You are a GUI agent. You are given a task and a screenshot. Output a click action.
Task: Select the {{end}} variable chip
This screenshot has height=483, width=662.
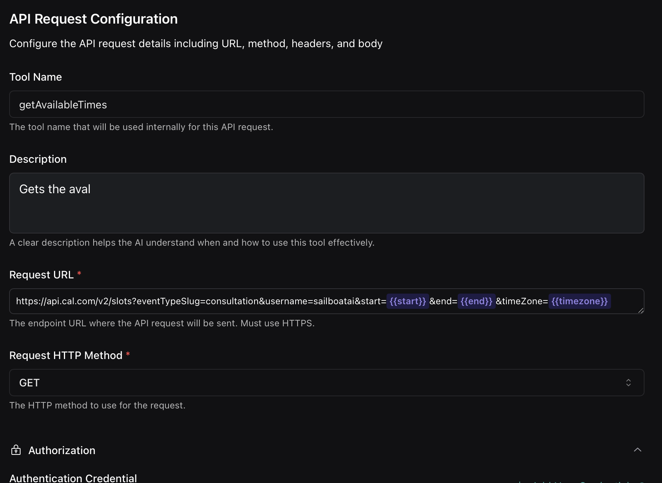click(476, 301)
